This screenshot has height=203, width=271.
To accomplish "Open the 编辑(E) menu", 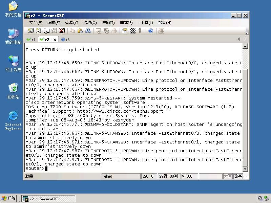I will (54, 23).
